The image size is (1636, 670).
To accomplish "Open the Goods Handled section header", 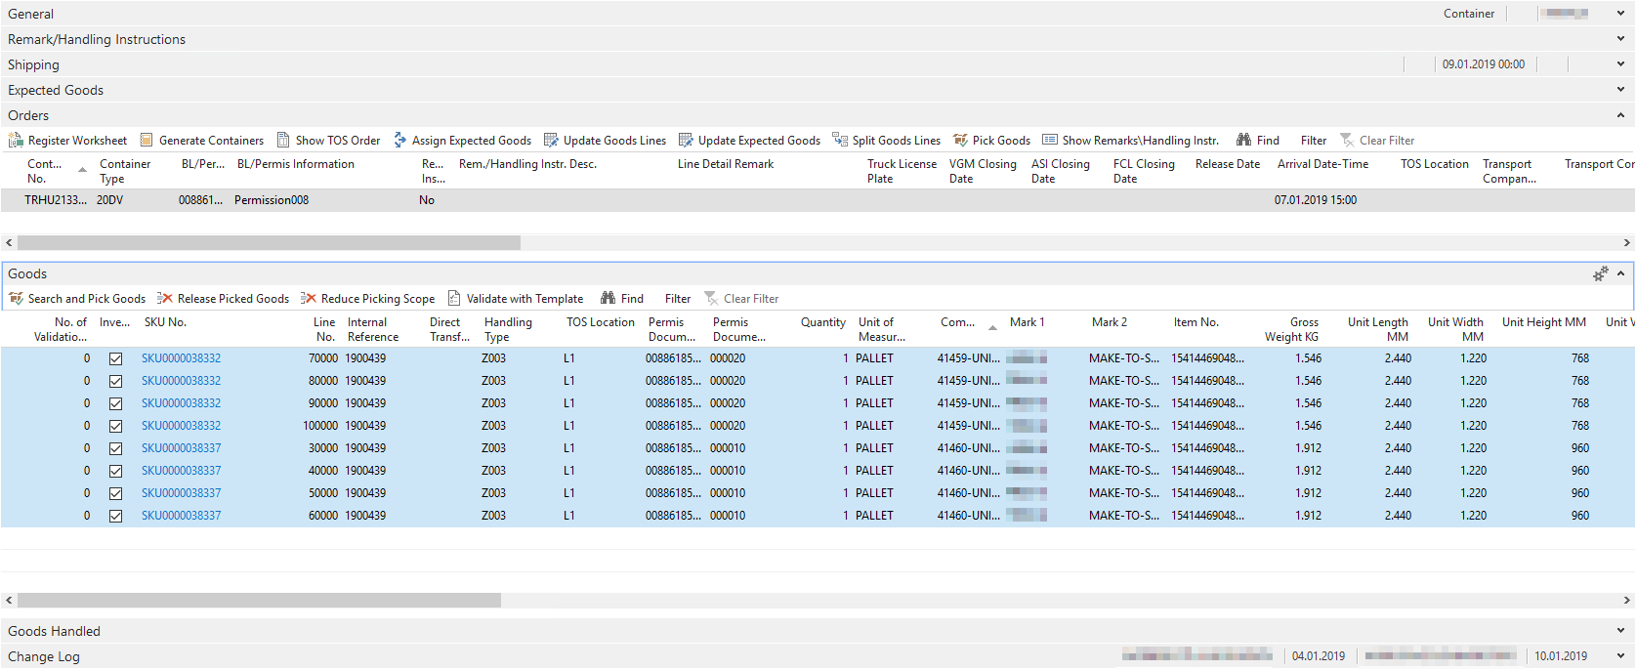I will 818,631.
